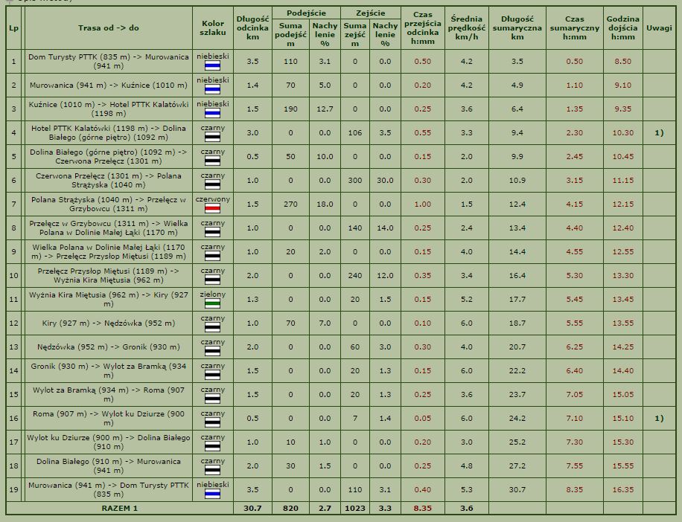Click the 'Średnia prędkość' column header
Screen dimensions: 682x522
tap(466, 28)
